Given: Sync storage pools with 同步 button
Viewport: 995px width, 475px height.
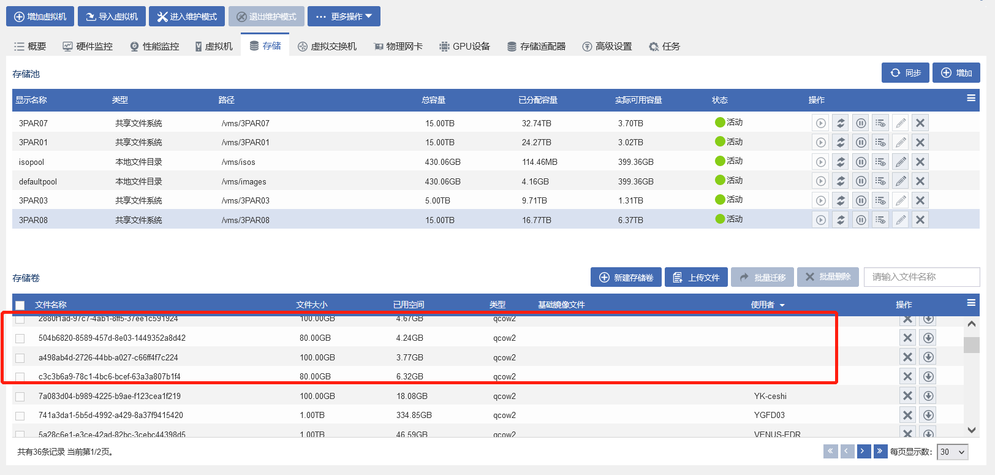Looking at the screenshot, I should 906,72.
